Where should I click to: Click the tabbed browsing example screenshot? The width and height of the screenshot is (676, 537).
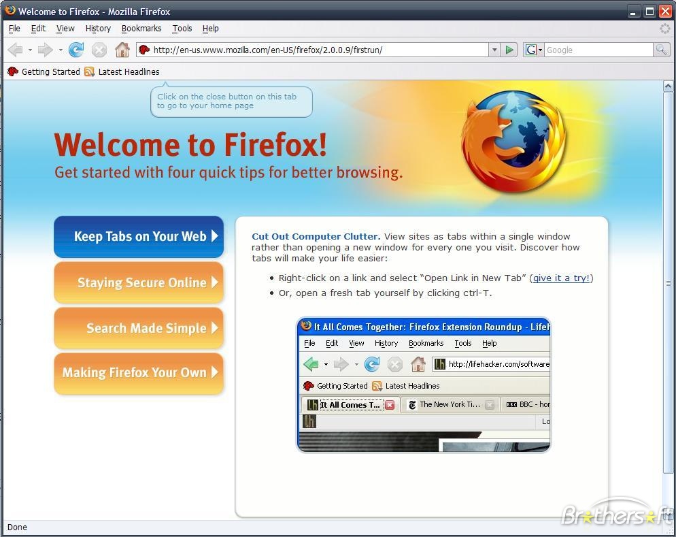[424, 385]
